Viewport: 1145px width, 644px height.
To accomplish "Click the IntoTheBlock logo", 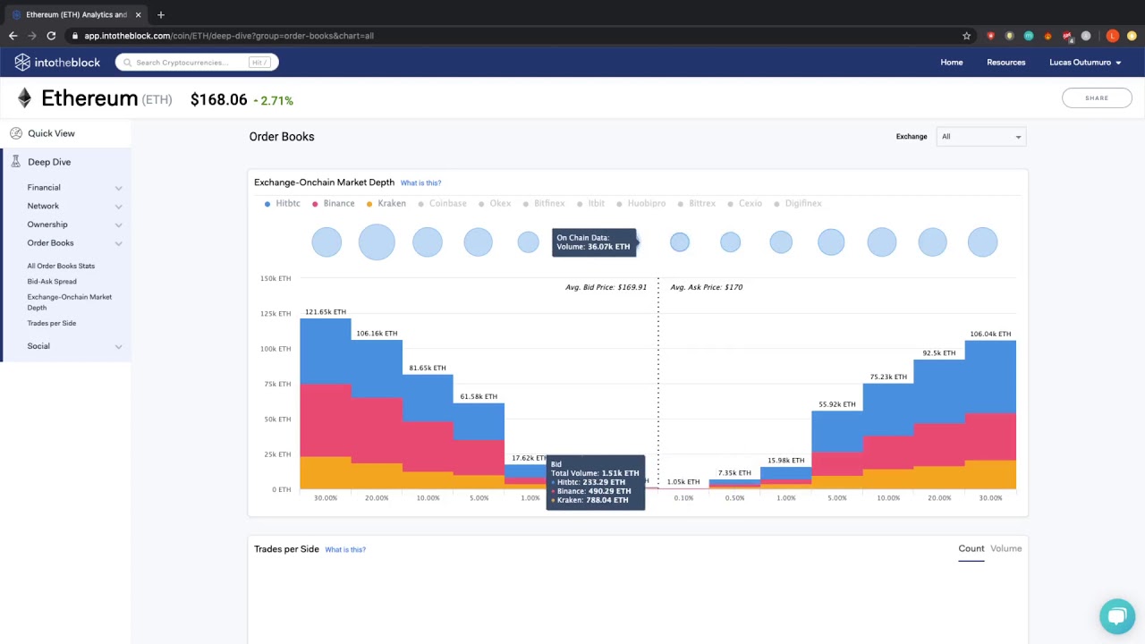I will [x=57, y=63].
